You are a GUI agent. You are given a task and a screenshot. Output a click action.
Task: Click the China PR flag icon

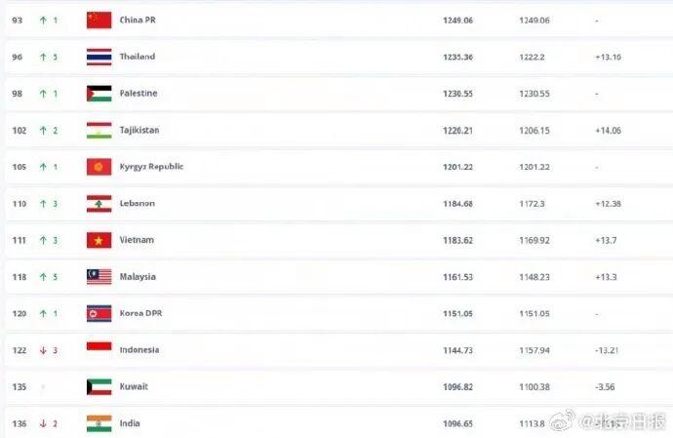click(x=99, y=20)
